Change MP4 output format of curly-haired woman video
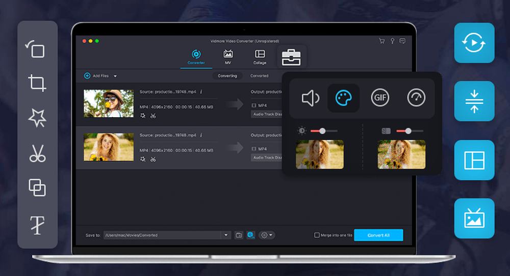The width and height of the screenshot is (510, 276). coord(260,149)
